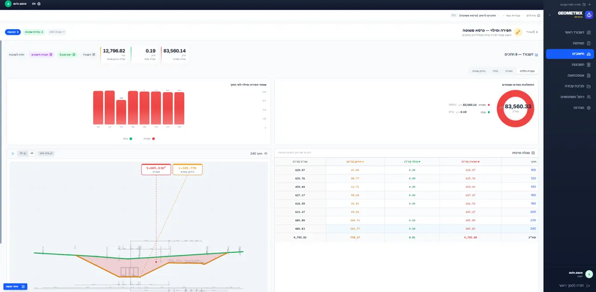This screenshot has height=292, width=596.
Task: Open user management sidebar icon
Action: tap(589, 97)
